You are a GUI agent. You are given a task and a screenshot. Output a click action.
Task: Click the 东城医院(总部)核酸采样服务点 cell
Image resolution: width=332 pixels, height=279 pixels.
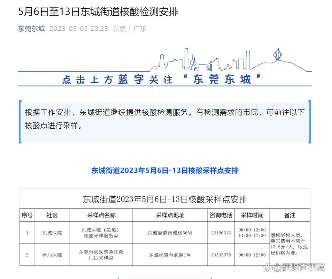[x=101, y=233]
